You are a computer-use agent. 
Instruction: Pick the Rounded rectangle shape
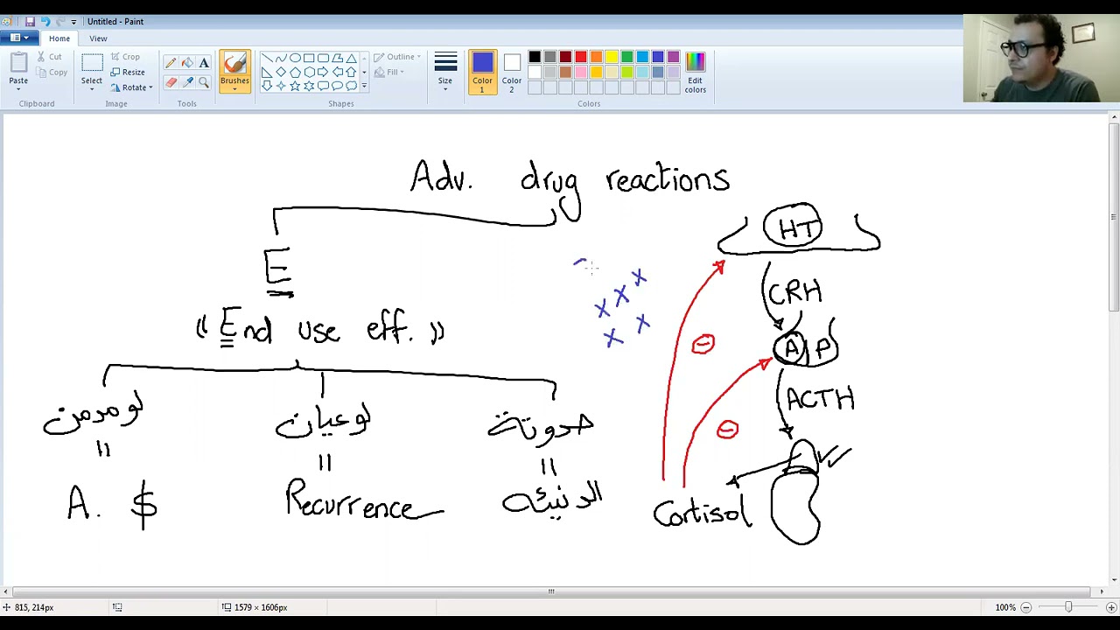(x=323, y=59)
